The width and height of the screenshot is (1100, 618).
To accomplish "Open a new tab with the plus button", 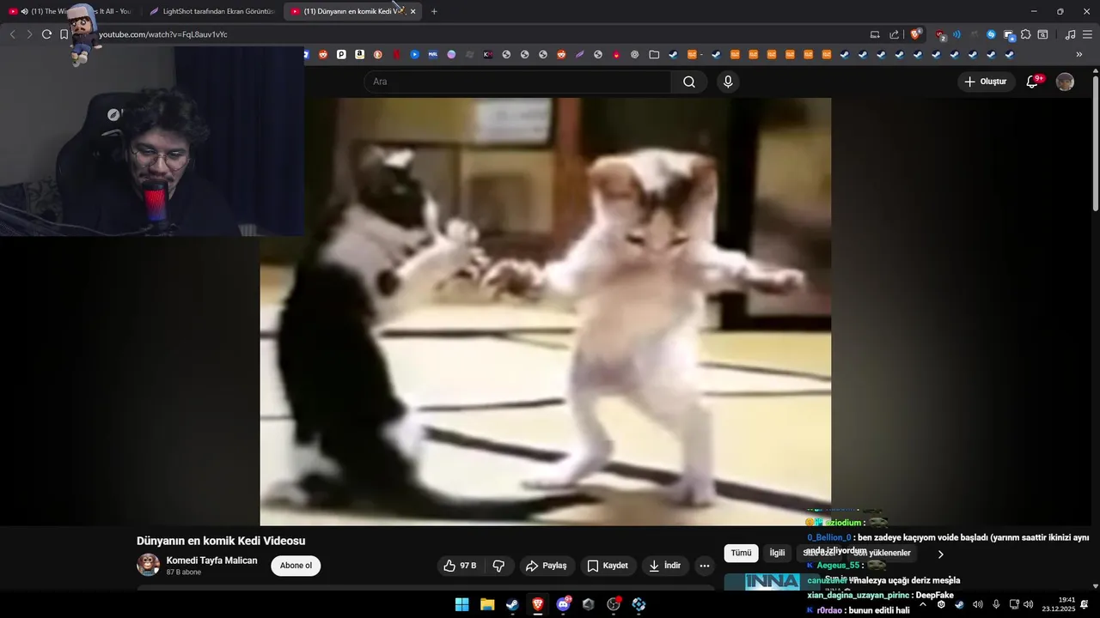I will [x=434, y=11].
